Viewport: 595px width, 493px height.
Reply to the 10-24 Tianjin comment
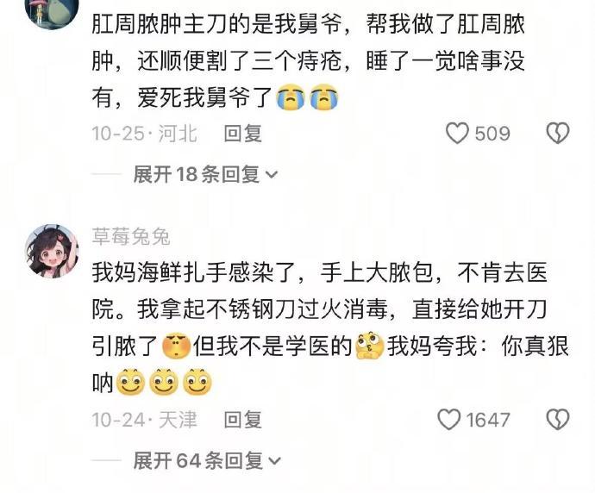point(243,420)
